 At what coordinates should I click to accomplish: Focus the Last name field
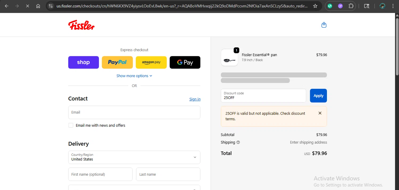click(168, 174)
